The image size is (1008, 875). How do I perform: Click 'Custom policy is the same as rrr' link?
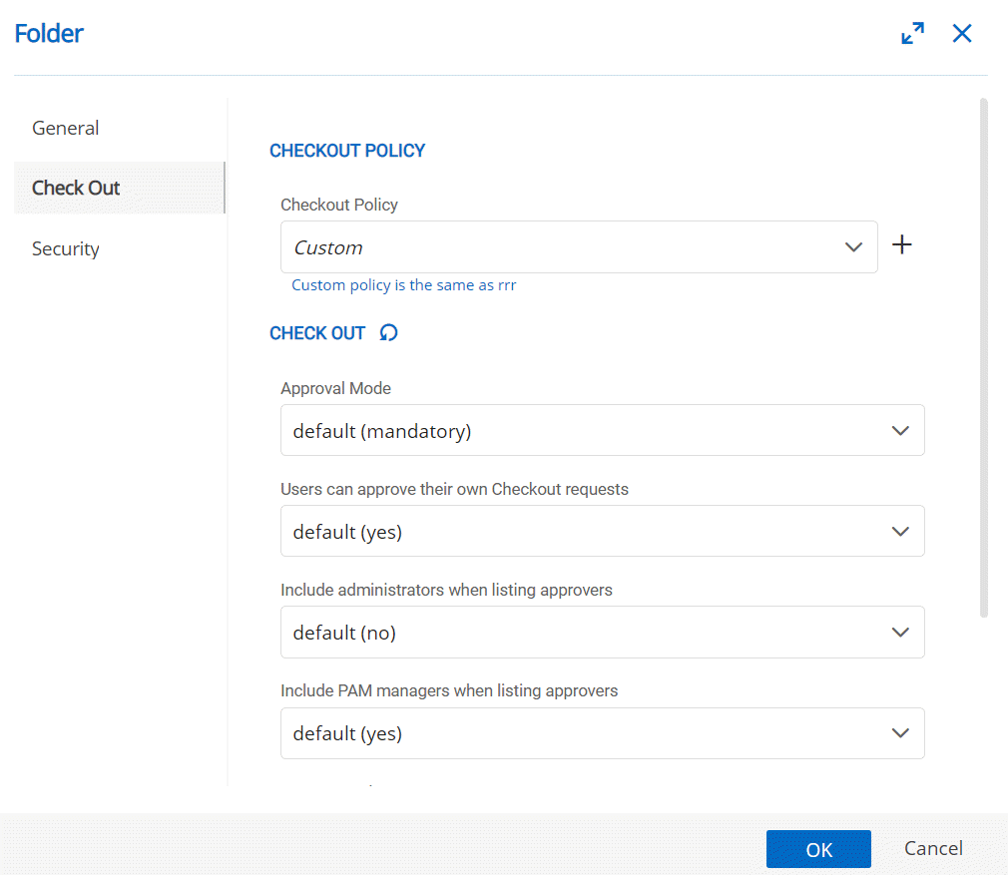[403, 285]
